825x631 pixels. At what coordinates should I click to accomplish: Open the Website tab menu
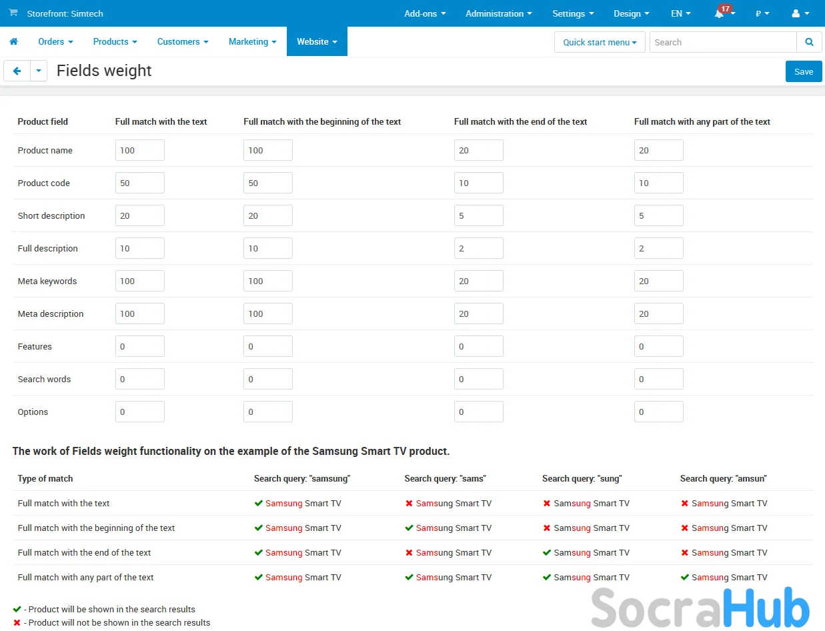(317, 41)
